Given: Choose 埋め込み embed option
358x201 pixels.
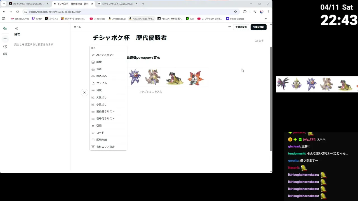Looking at the screenshot, I should click(108, 76).
